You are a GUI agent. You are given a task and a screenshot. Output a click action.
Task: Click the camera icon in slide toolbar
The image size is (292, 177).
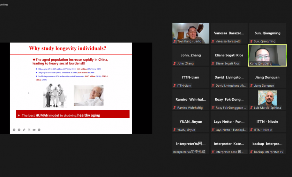(34, 130)
